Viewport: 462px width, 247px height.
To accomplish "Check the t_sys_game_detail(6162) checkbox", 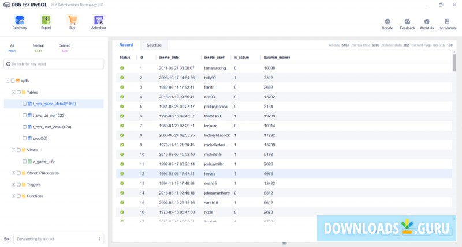I will [x=24, y=104].
